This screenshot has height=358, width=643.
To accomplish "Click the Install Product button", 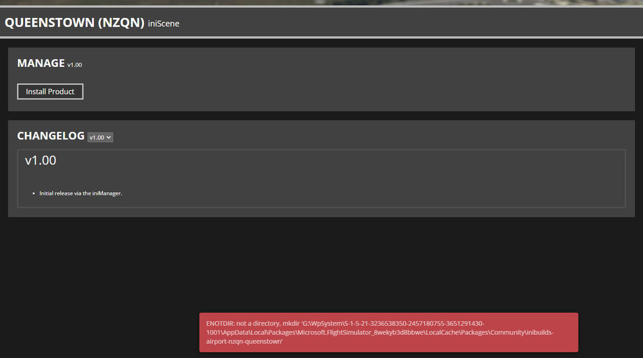I will coord(50,91).
